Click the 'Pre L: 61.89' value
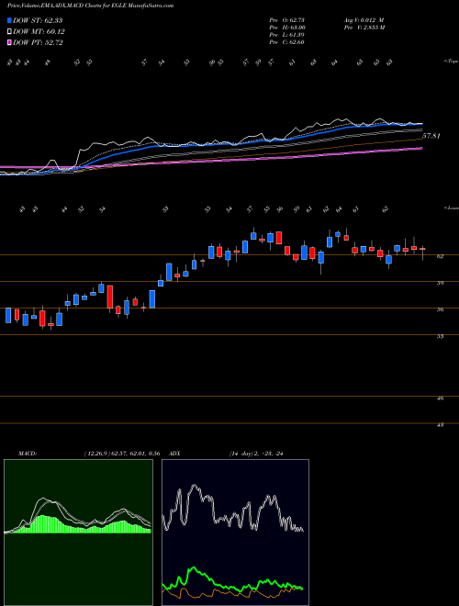 click(x=287, y=35)
